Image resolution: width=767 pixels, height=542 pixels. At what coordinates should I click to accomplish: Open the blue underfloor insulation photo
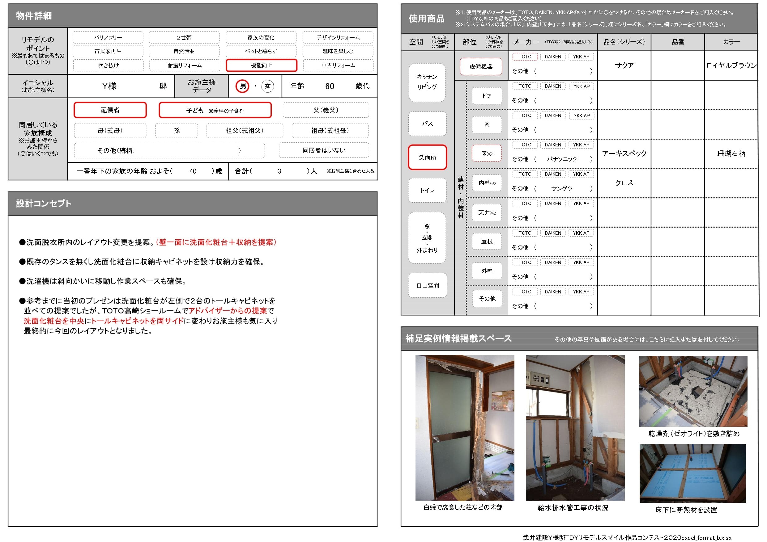coord(692,473)
